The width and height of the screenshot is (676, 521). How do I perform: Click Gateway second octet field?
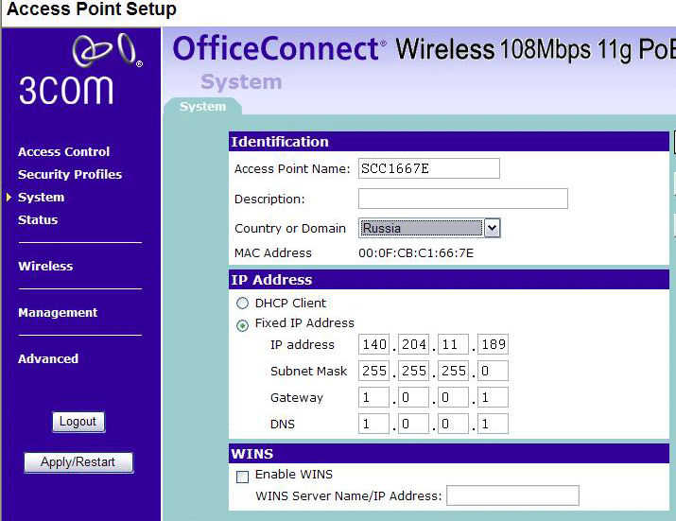point(413,397)
